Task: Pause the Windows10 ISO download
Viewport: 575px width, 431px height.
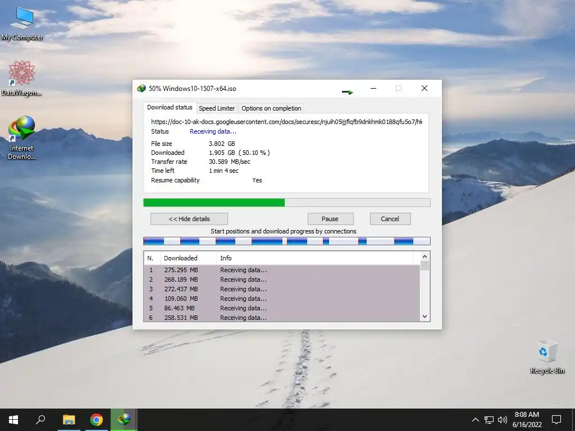Action: 330,219
